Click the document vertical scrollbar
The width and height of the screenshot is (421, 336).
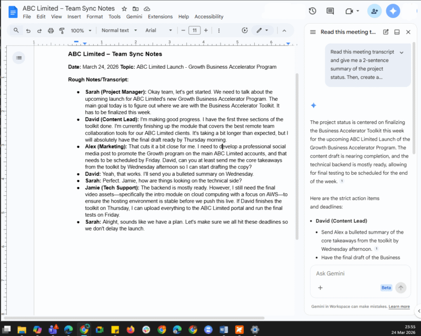pos(297,156)
